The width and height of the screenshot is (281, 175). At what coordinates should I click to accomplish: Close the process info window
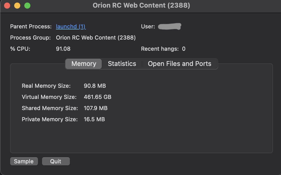click(x=7, y=6)
